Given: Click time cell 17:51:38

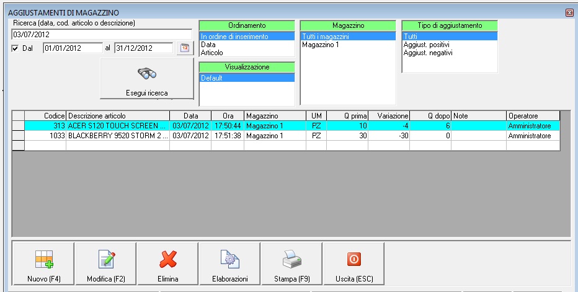Looking at the screenshot, I should point(228,136).
